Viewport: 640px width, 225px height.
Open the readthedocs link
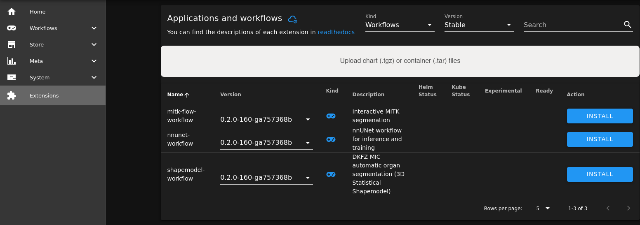coord(336,32)
